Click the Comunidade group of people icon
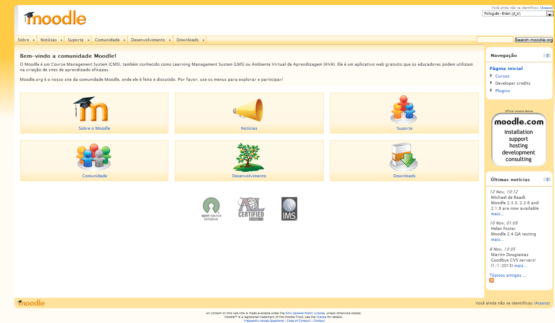 point(93,157)
